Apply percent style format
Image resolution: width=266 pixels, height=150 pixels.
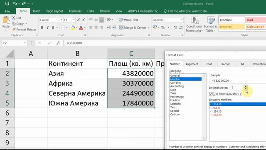[163, 27]
